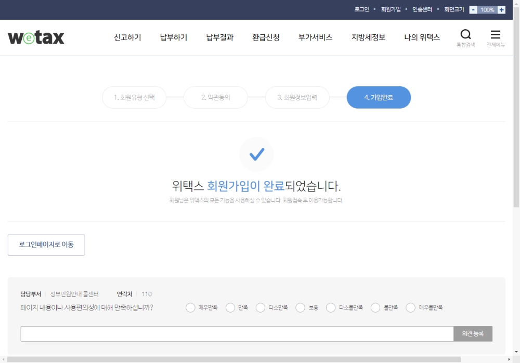Image resolution: width=520 pixels, height=363 pixels.
Task: Select the 매우만족 radio option
Action: click(x=190, y=307)
